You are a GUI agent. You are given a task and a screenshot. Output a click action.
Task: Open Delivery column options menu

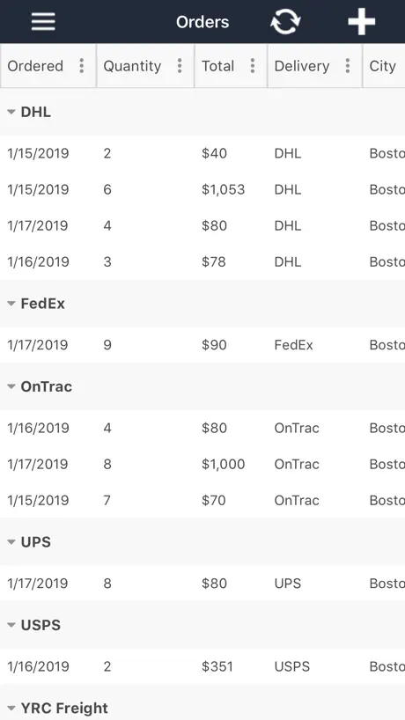point(348,66)
